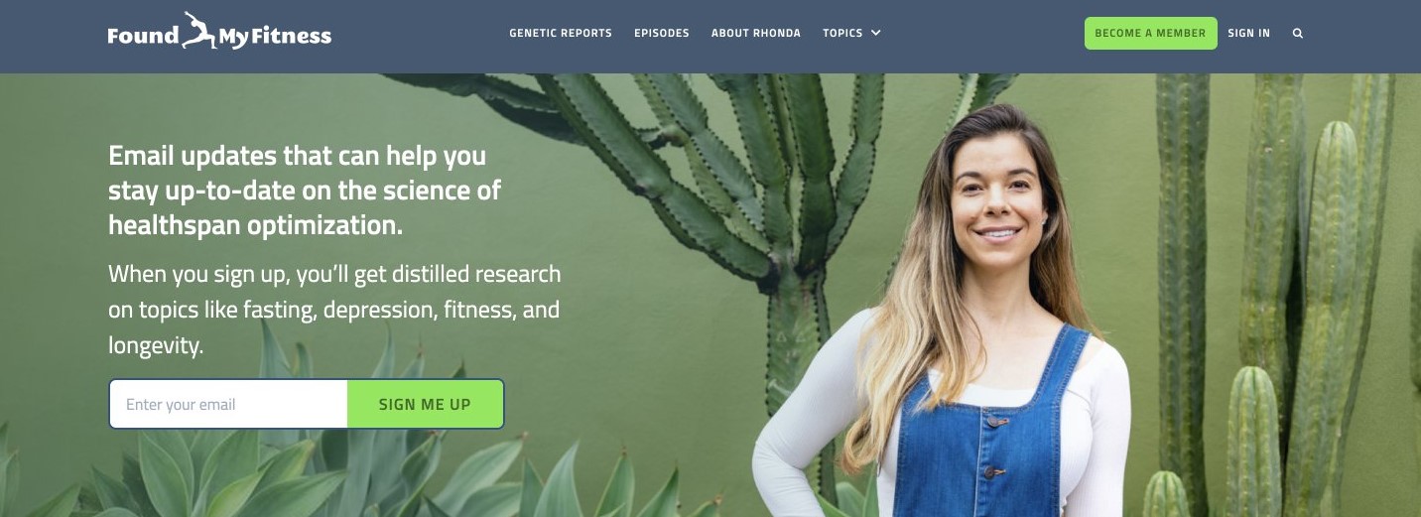Go to the Episodes page
1421x517 pixels.
point(662,33)
